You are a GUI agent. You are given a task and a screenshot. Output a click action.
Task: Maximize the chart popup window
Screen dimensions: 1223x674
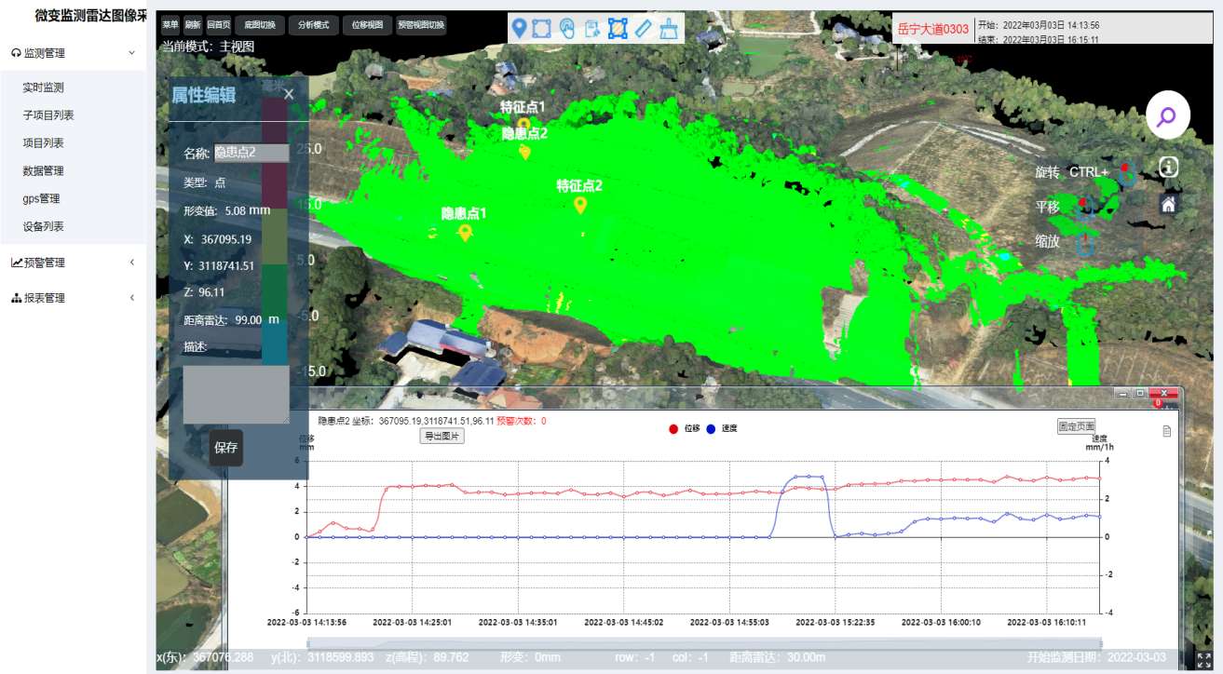1139,394
